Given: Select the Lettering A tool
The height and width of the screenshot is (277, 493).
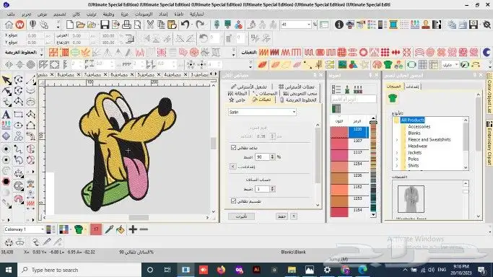Looking at the screenshot, I should click(x=6, y=114).
